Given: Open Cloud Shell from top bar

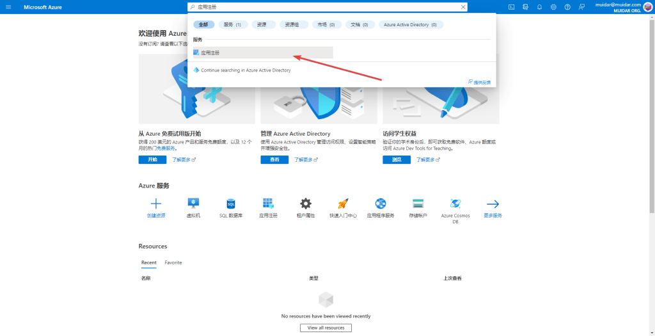Looking at the screenshot, I should click(x=511, y=7).
